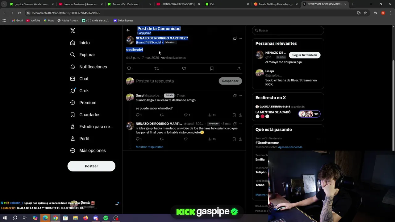The image size is (395, 222).
Task: Click Mostrar respuestas link
Action: [149, 147]
